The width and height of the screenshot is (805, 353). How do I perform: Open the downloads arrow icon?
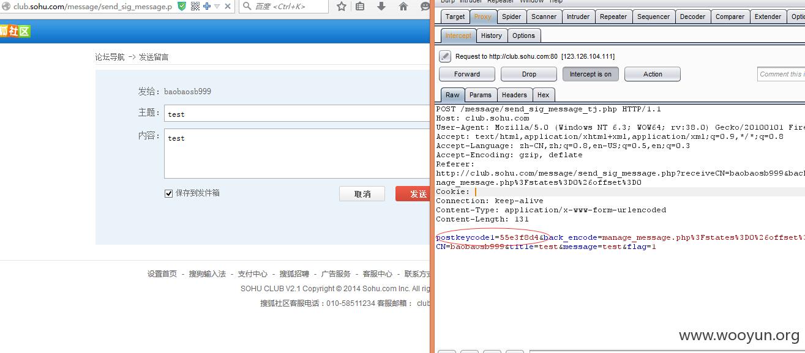click(381, 6)
